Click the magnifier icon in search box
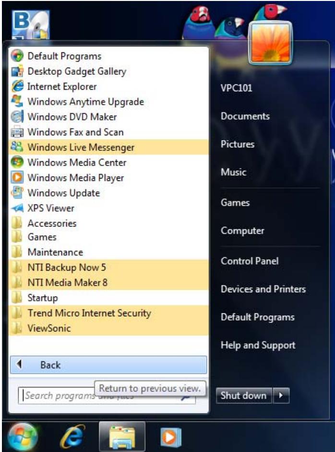The image size is (335, 452). pyautogui.click(x=186, y=399)
